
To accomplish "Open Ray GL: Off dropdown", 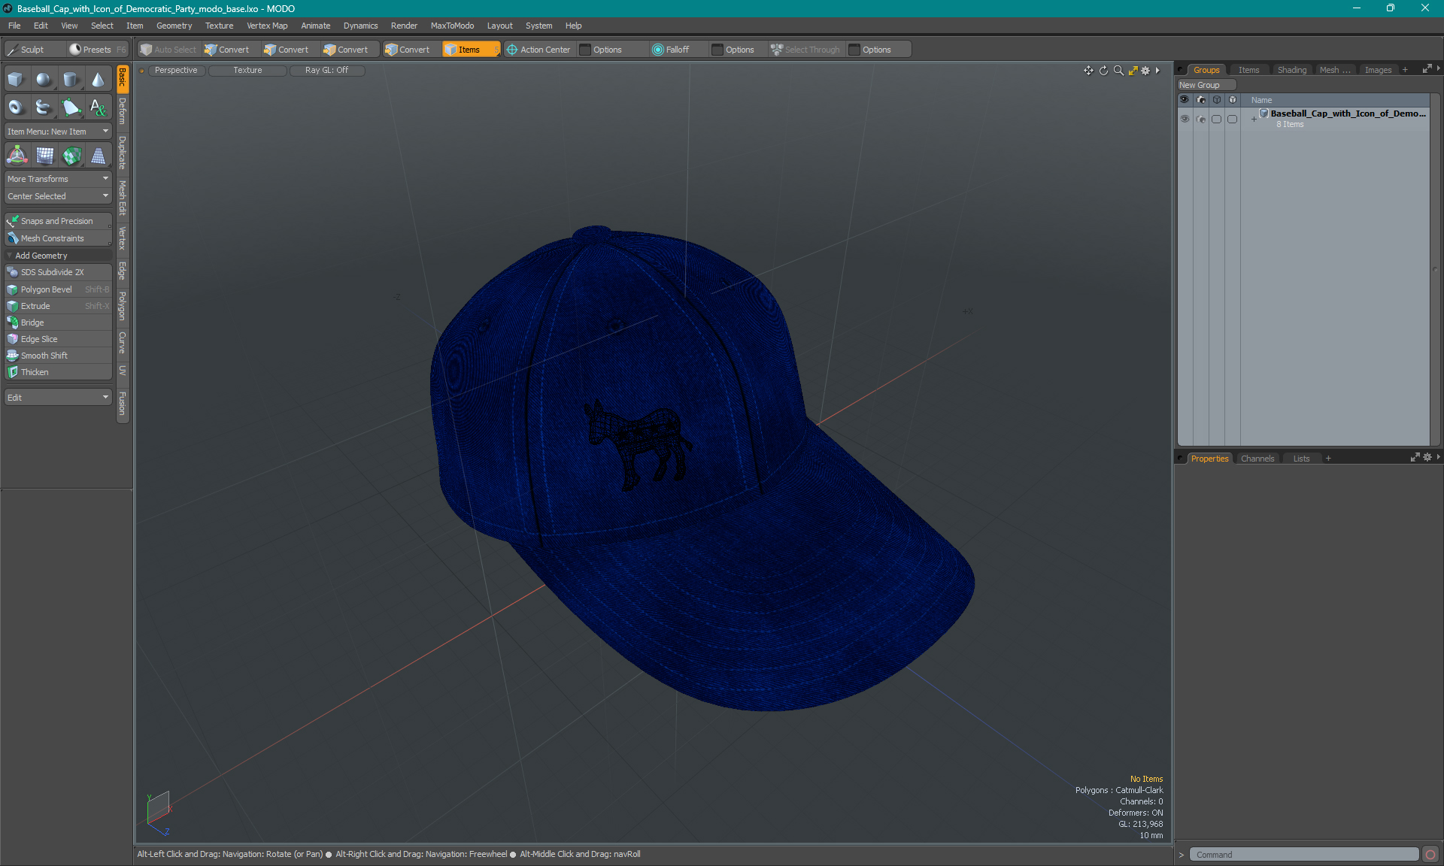I will [326, 70].
